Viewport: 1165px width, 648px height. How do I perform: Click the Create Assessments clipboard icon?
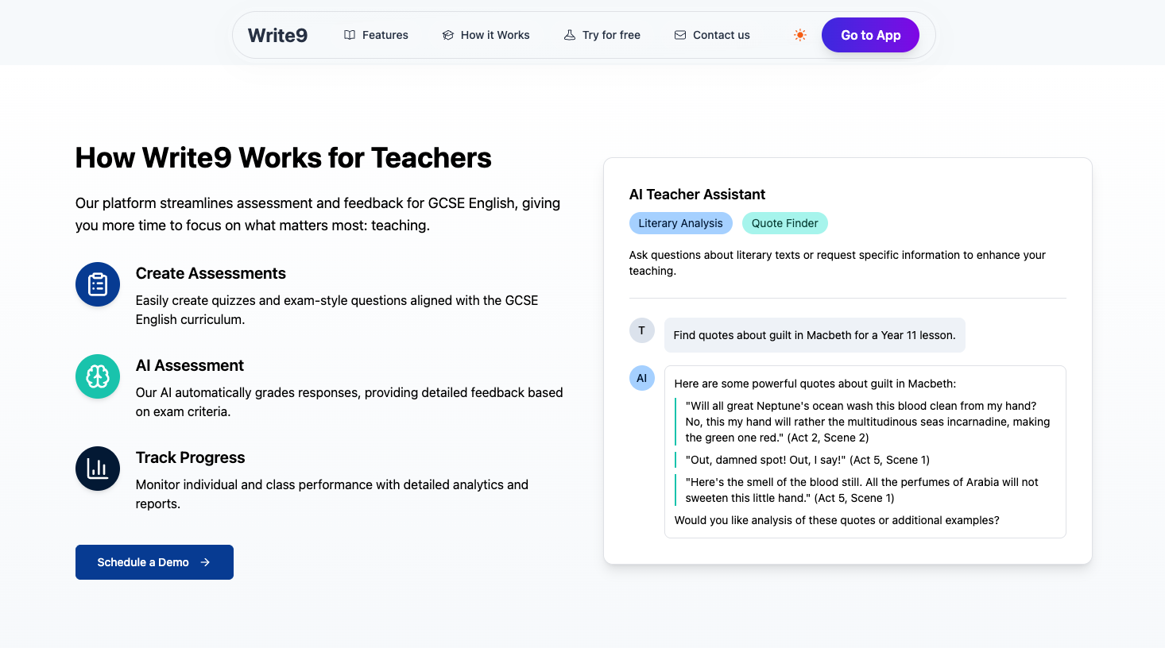(x=97, y=283)
